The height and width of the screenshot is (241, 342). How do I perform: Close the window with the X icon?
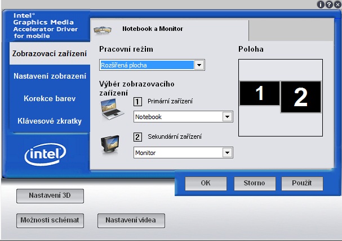click(337, 4)
